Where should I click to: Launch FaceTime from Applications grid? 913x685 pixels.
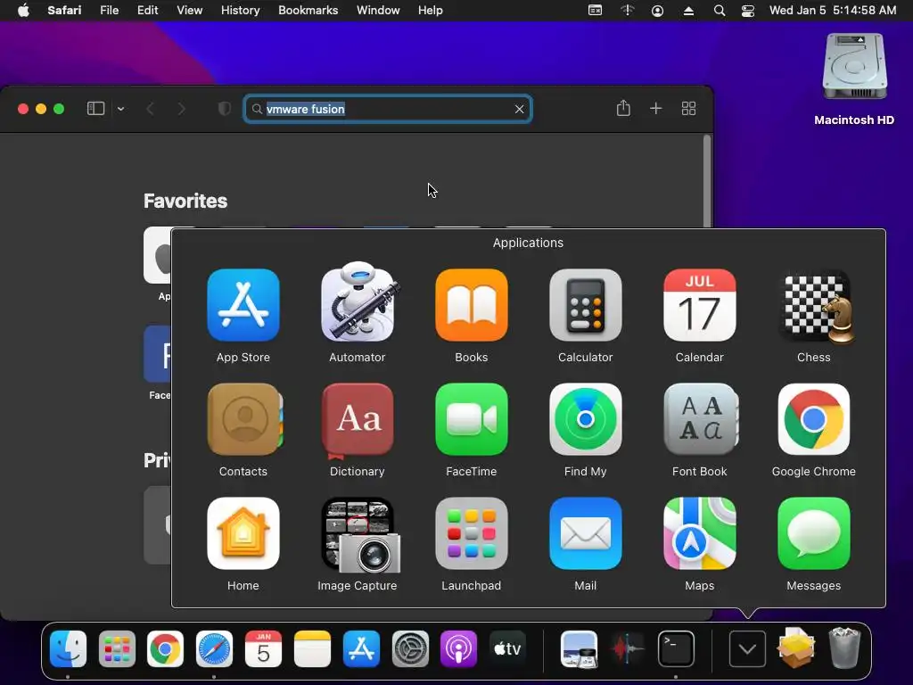click(x=471, y=419)
